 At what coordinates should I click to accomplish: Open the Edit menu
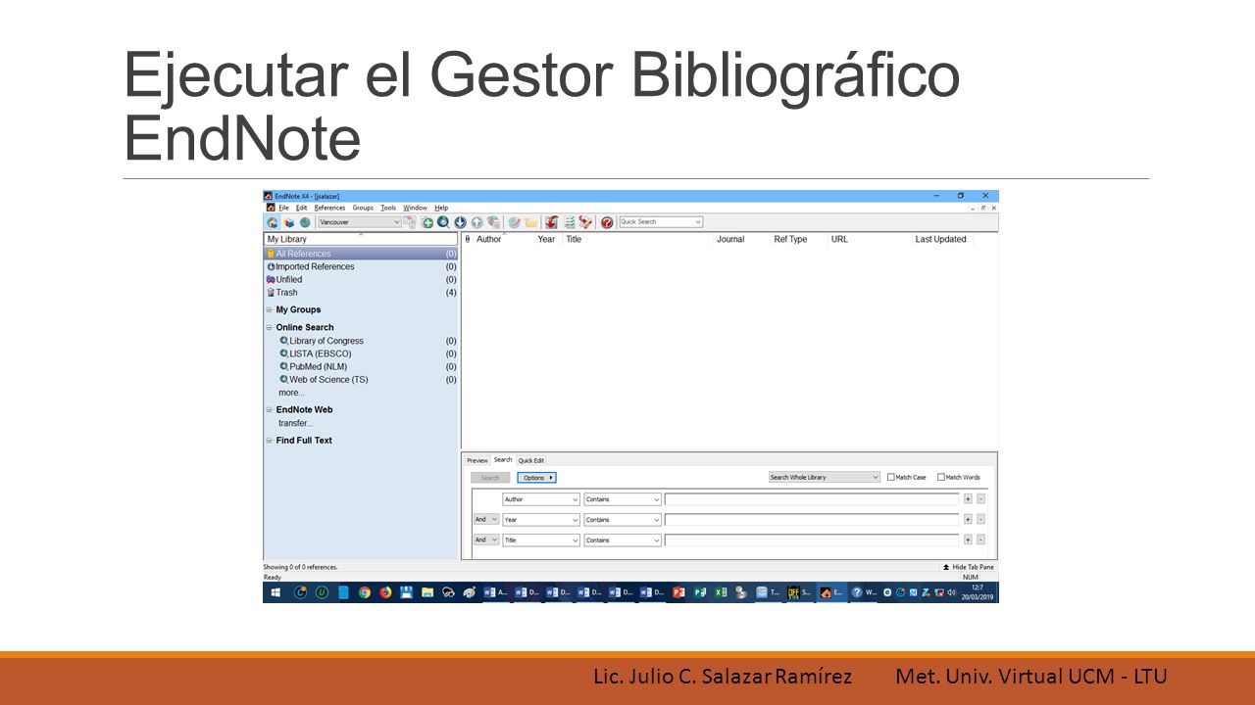302,208
